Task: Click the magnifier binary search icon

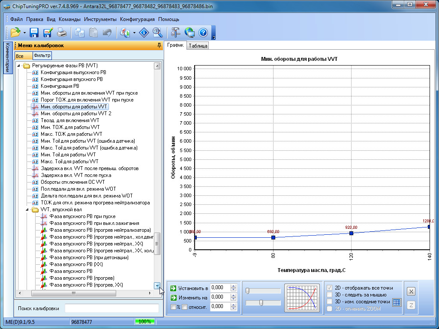Action: [157, 32]
